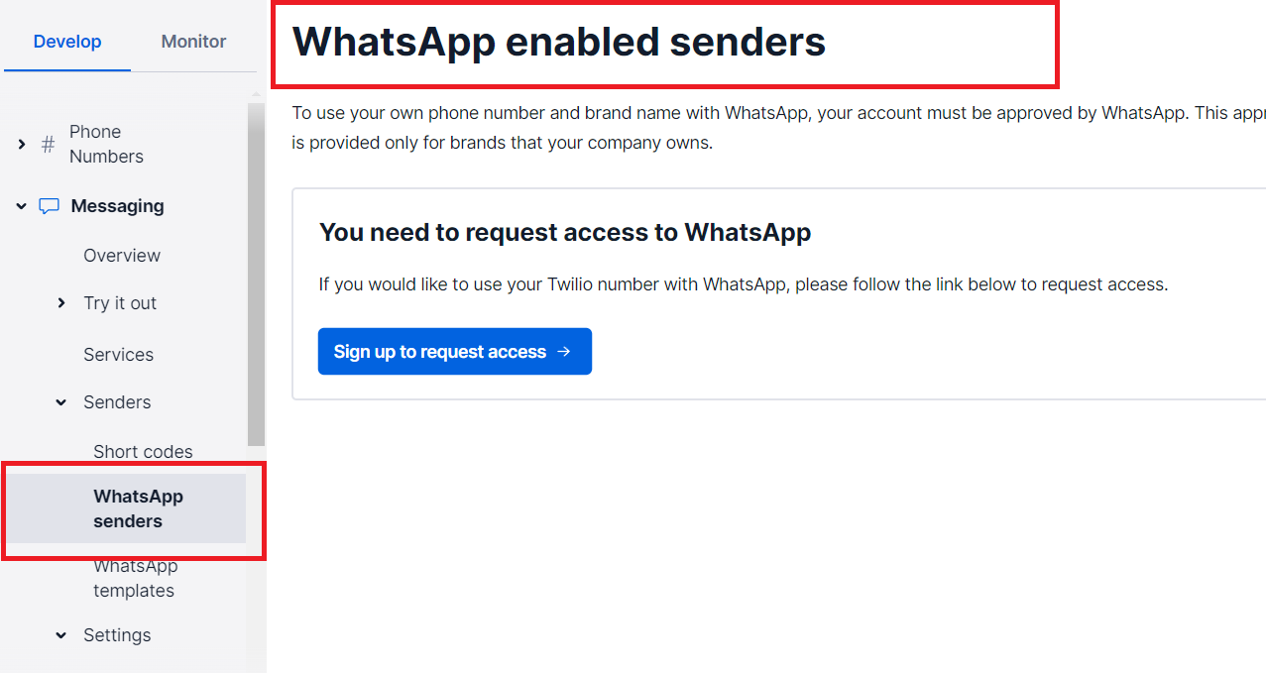Image resolution: width=1266 pixels, height=673 pixels.
Task: Click Sign up to request access
Action: 455,352
